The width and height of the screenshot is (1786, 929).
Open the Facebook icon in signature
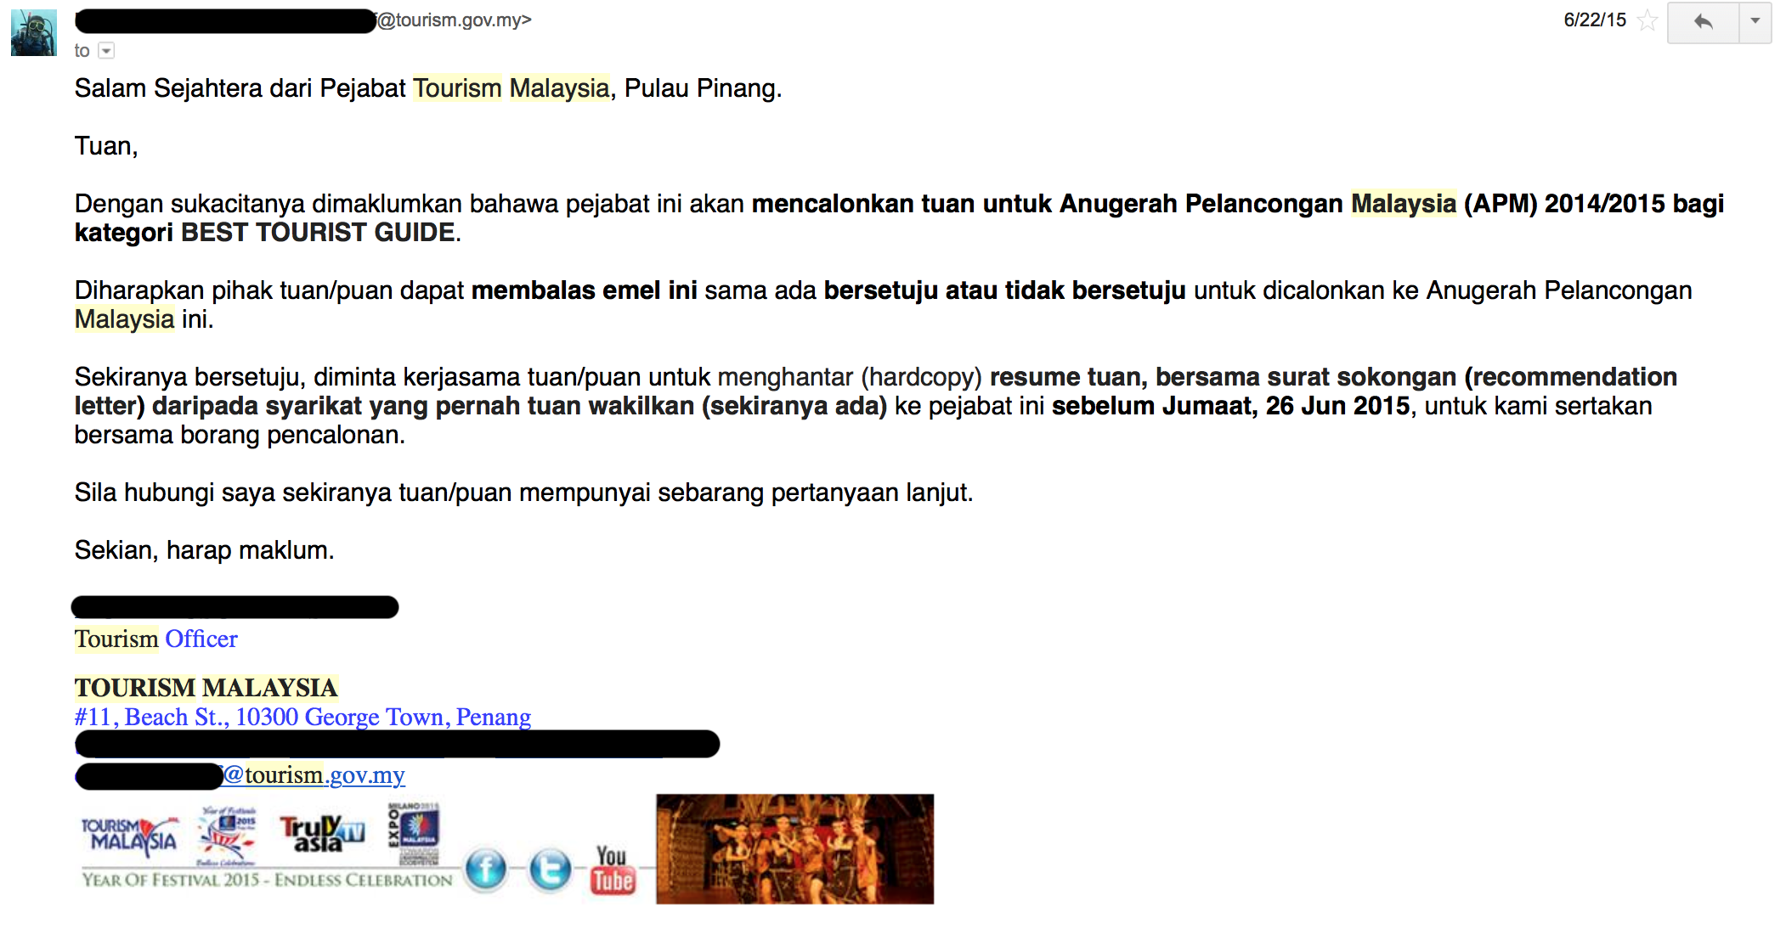[486, 870]
